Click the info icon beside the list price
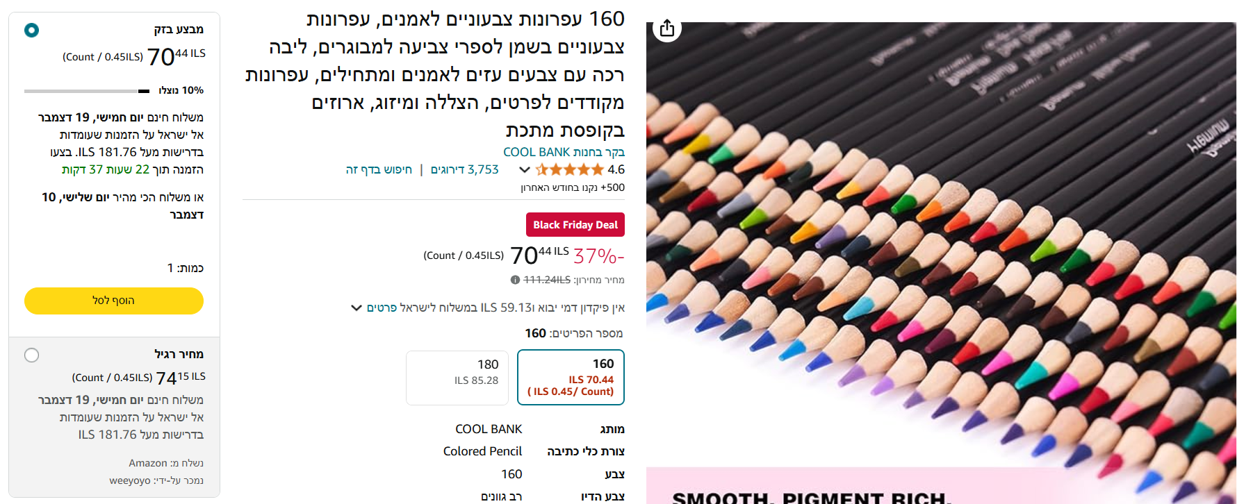 515,280
